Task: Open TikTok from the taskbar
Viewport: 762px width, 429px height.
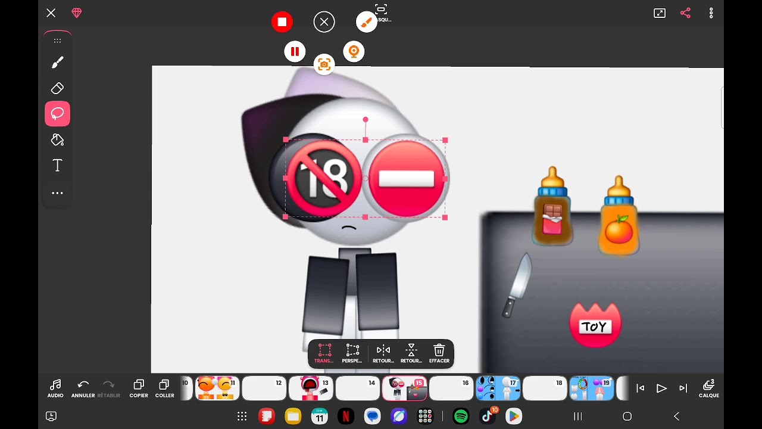Action: pyautogui.click(x=488, y=416)
